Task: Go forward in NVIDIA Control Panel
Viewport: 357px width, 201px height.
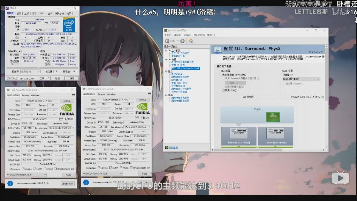Action: pyautogui.click(x=182, y=41)
